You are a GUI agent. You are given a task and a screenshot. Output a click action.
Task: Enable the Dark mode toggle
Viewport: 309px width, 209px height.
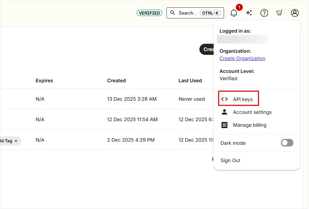coord(287,143)
